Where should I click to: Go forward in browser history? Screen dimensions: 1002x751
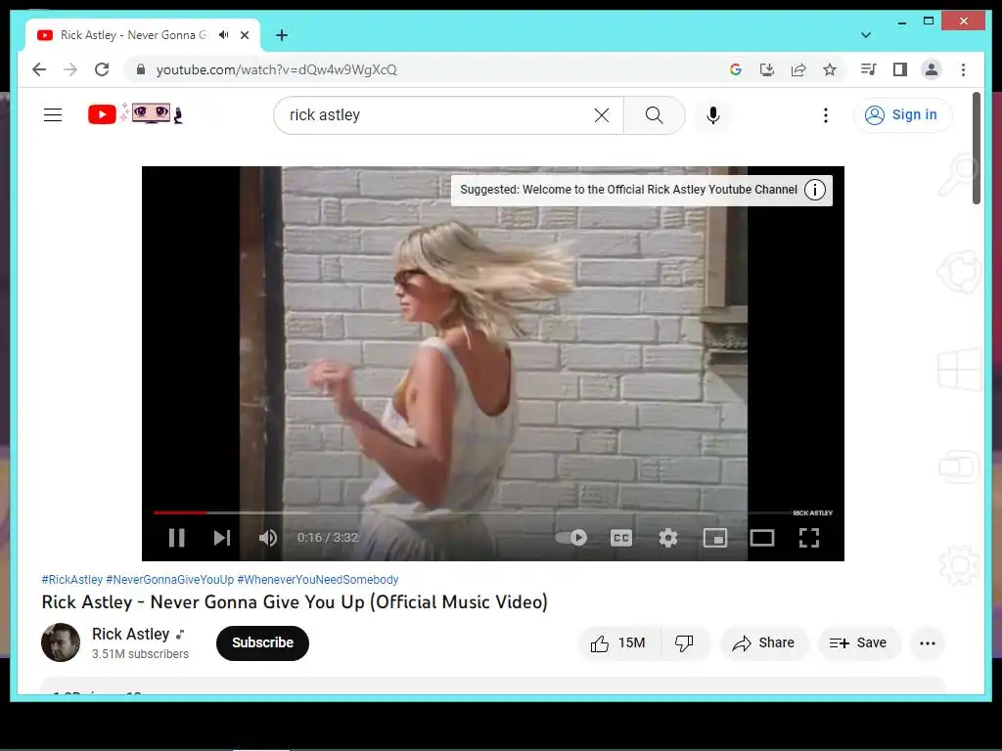(x=70, y=69)
